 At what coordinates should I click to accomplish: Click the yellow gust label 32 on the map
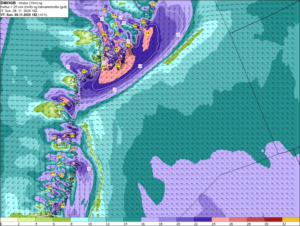[117, 33]
